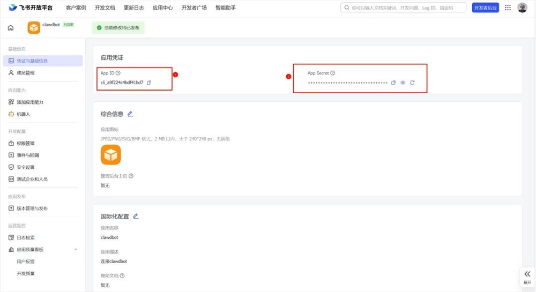
Task: Click the 当前修改均已发布 status banner
Action: (118, 28)
